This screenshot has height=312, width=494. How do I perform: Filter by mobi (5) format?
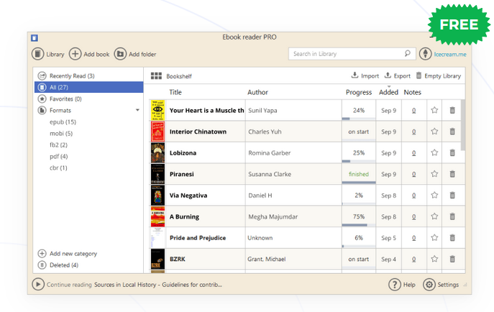coord(61,134)
